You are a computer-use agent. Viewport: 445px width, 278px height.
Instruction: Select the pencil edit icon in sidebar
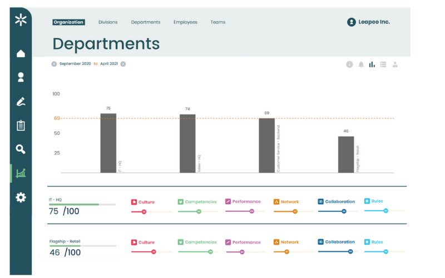[21, 102]
